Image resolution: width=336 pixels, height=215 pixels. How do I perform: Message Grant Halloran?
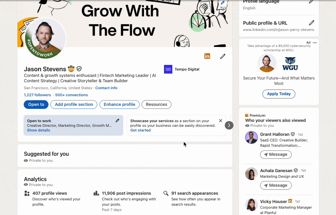tap(276, 154)
